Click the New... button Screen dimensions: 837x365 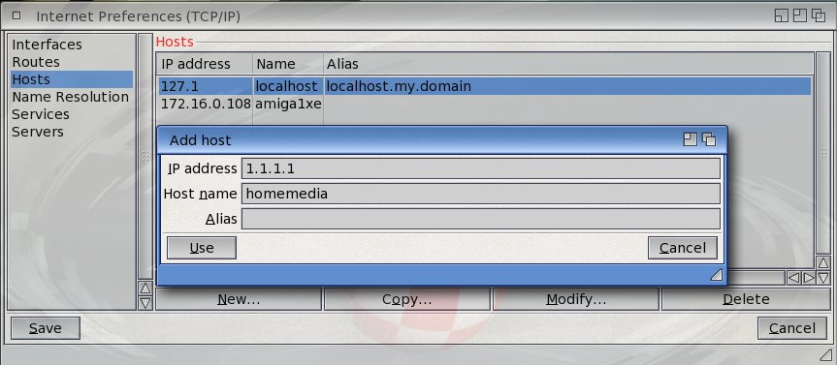pos(239,299)
